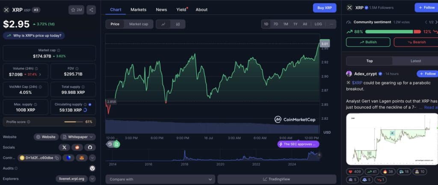Open the XRP X (Twitter) social link
This screenshot has height=185, width=438.
[x=64, y=147]
